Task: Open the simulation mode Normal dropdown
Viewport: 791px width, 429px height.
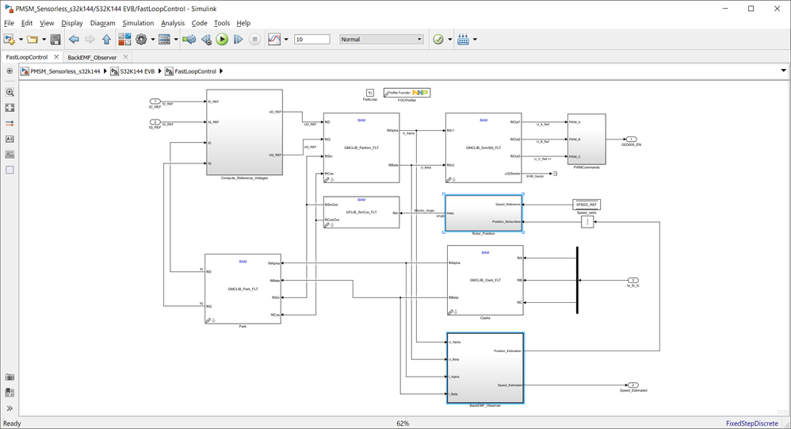Action: [381, 40]
